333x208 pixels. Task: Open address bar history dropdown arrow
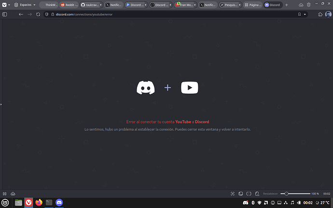[305, 14]
